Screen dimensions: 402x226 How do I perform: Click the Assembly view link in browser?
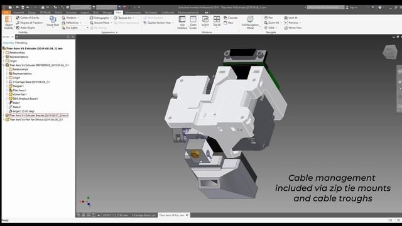tap(8, 43)
